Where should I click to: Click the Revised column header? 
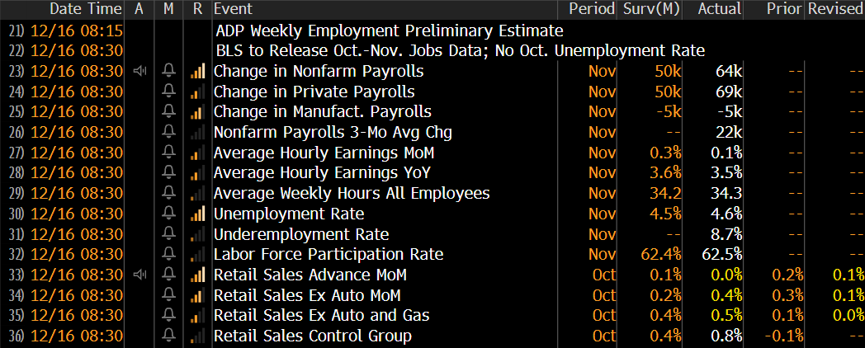click(834, 9)
